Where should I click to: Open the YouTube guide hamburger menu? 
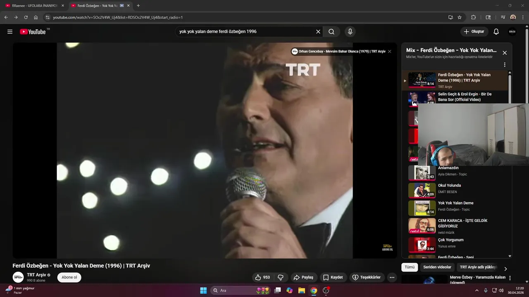(10, 32)
